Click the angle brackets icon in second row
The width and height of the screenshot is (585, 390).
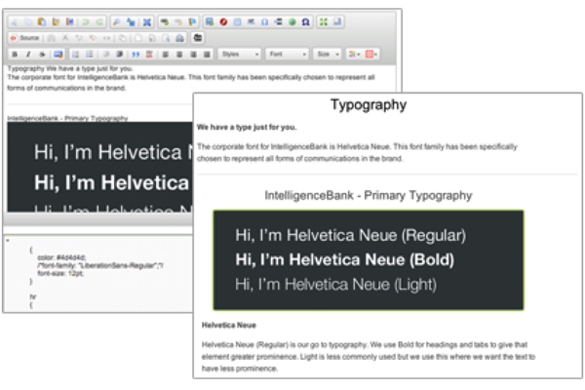(x=106, y=38)
